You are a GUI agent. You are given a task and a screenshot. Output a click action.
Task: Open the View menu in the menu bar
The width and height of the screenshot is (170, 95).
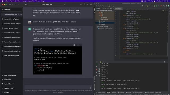[19, 1]
